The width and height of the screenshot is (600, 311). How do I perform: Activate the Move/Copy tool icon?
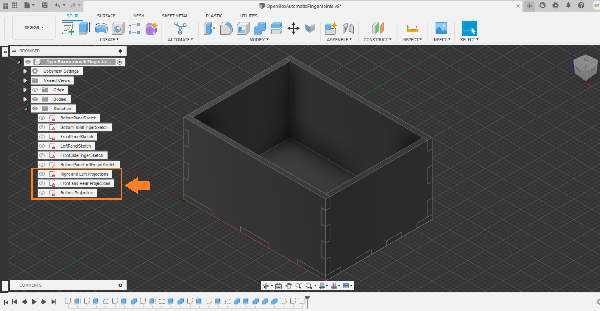click(293, 28)
